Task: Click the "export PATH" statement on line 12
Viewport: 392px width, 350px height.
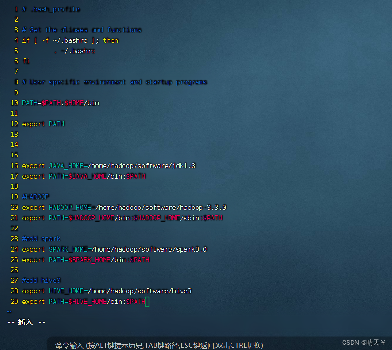Action: coord(43,124)
